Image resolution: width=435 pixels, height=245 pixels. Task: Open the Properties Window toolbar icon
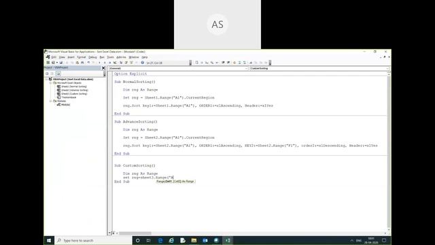[x=126, y=63]
